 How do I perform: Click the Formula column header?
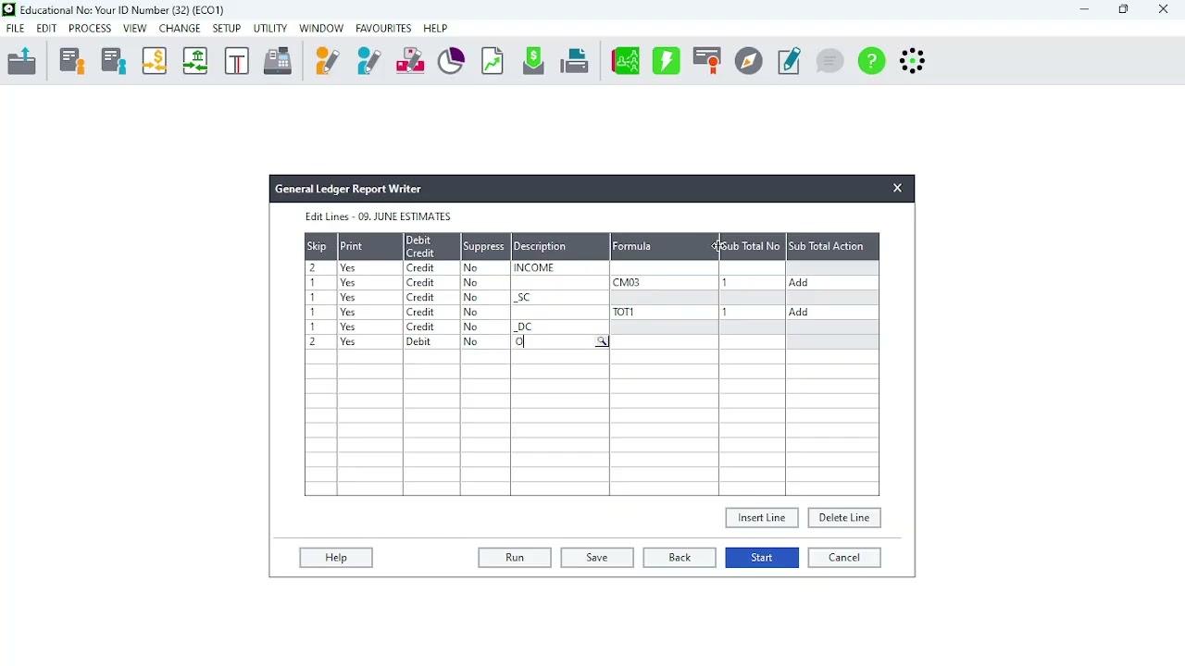pyautogui.click(x=665, y=247)
